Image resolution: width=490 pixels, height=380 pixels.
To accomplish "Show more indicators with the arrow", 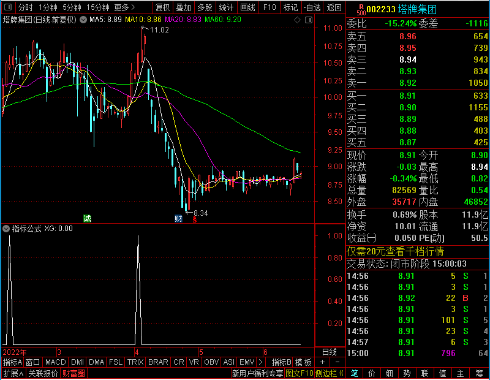I will (261, 362).
